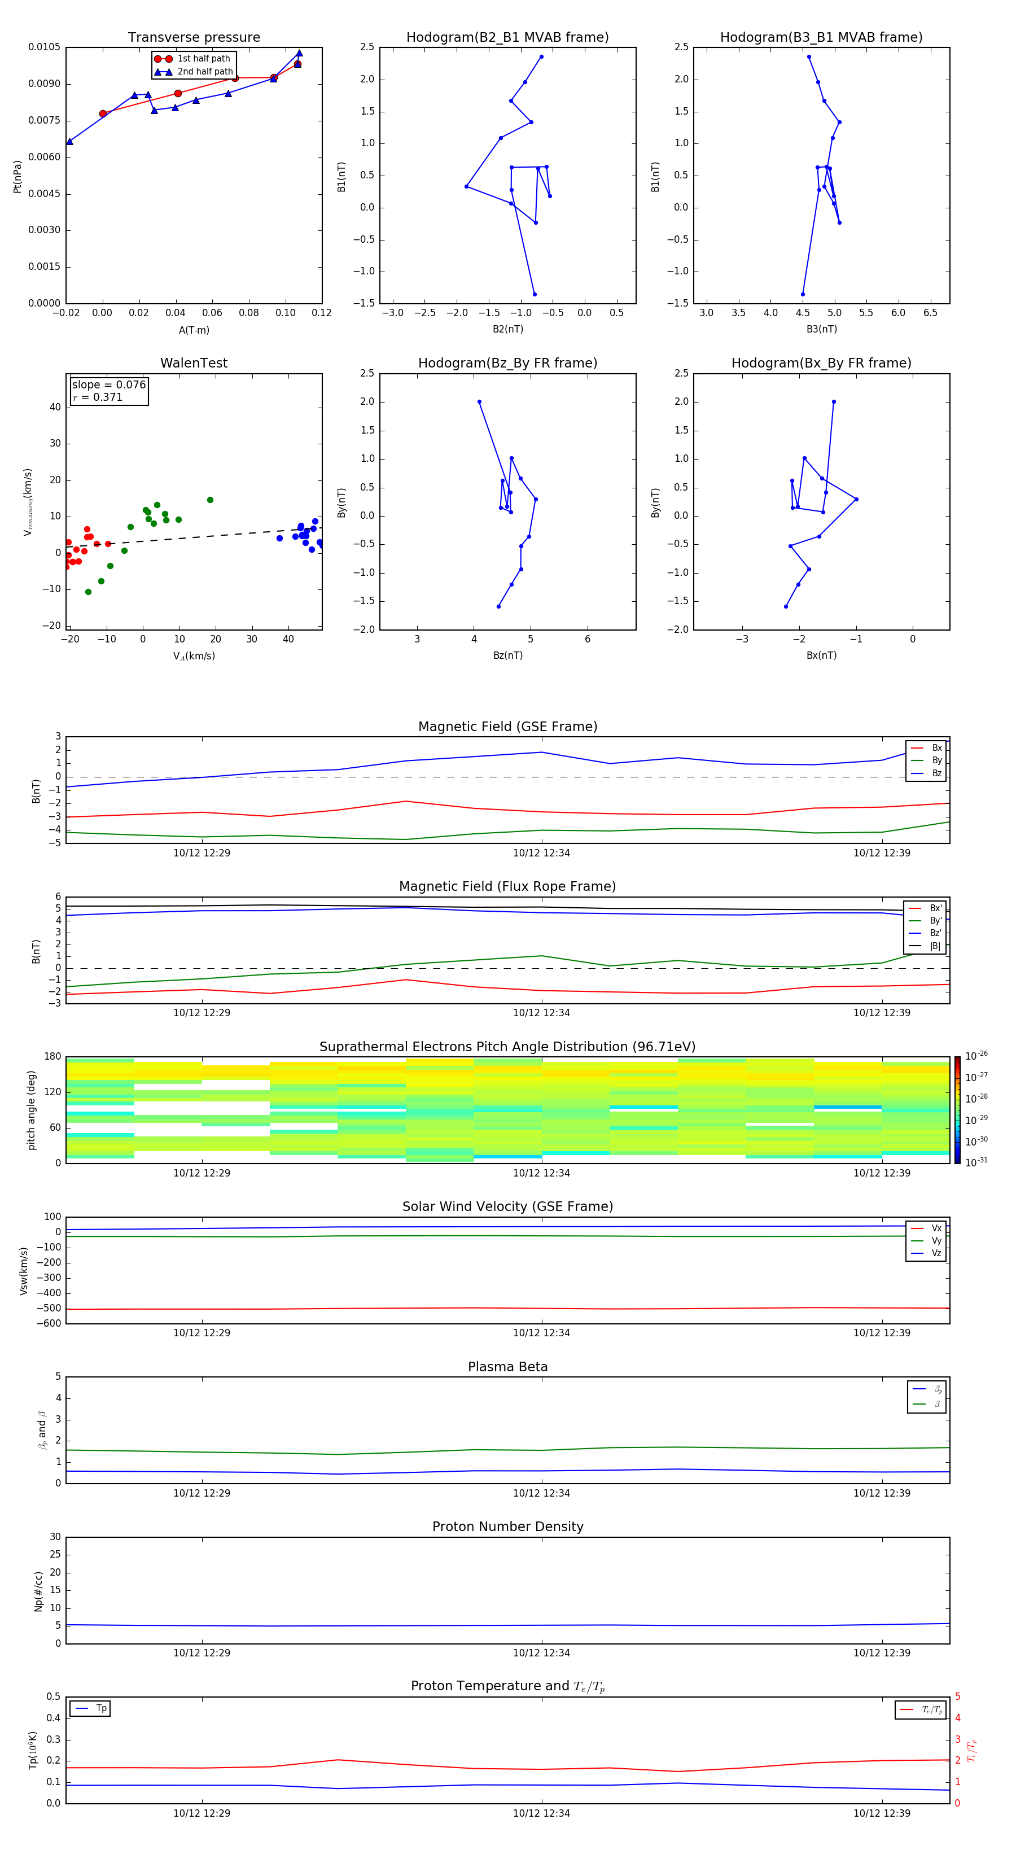Click the red Vx curve near -500 km/s
This screenshot has height=1863, width=1016.
tap(507, 1308)
